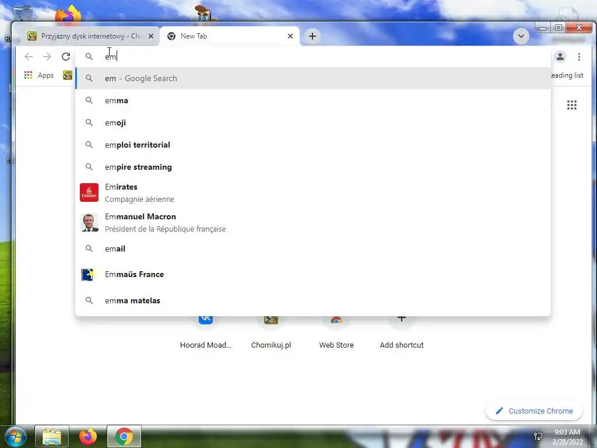This screenshot has width=597, height=448.
Task: Select the 'emma' suggestion
Action: pos(313,100)
